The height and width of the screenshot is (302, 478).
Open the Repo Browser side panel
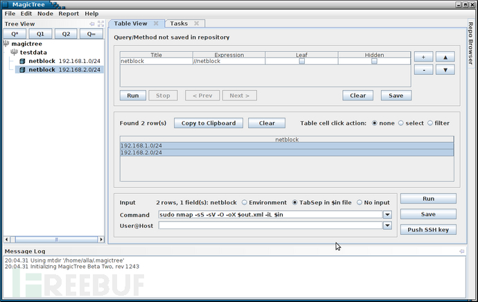(471, 43)
